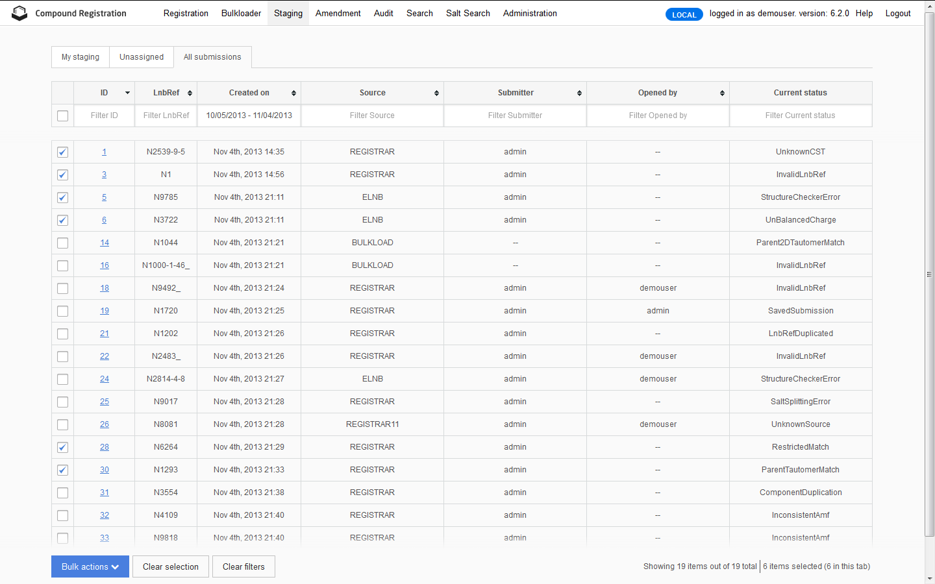Click the vertical scrollbar on the right
This screenshot has width=935, height=584.
click(x=930, y=273)
